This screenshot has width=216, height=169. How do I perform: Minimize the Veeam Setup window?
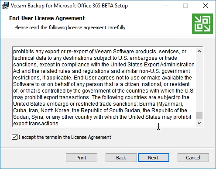coord(166,6)
